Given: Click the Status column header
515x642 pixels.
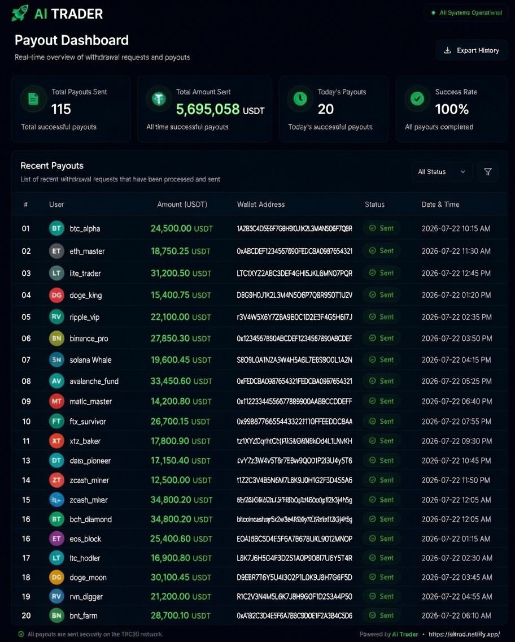Looking at the screenshot, I should click(375, 205).
